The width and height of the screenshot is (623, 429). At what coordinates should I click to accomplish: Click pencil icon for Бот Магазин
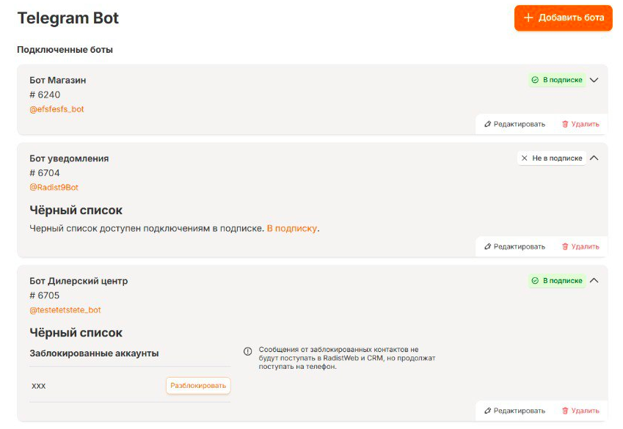tap(487, 124)
